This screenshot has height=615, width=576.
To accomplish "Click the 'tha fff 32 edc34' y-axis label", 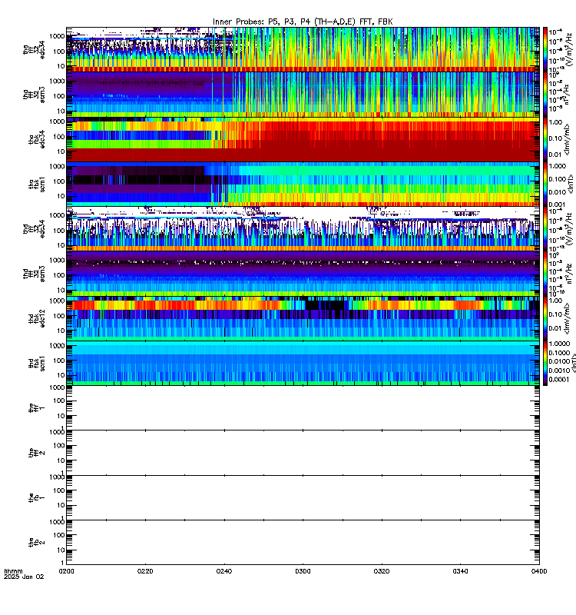I will pyautogui.click(x=34, y=50).
